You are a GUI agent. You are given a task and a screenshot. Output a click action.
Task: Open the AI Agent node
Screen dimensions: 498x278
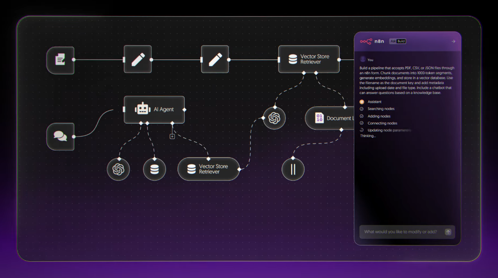[x=154, y=110]
